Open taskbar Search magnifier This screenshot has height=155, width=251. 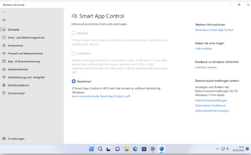(100, 149)
